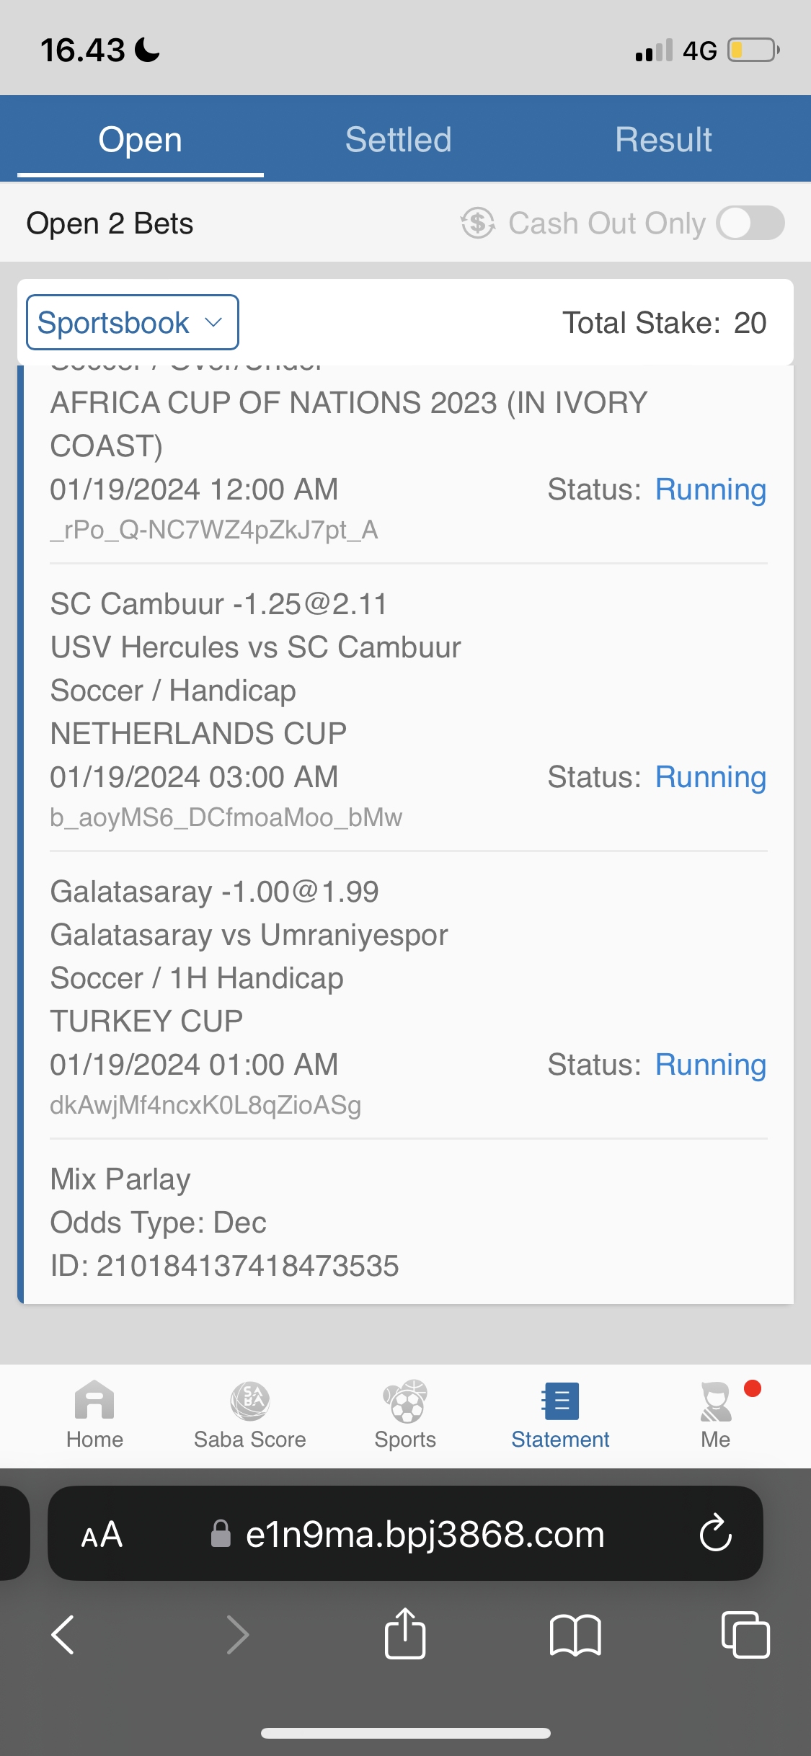Reload the page with refresh icon
The width and height of the screenshot is (811, 1756).
(716, 1533)
